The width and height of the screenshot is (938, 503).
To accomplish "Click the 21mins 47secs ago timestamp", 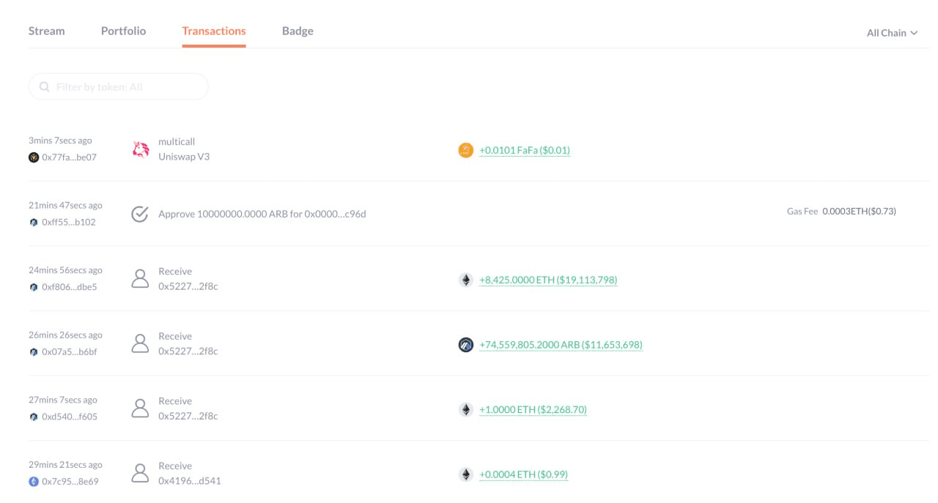I will pos(65,206).
